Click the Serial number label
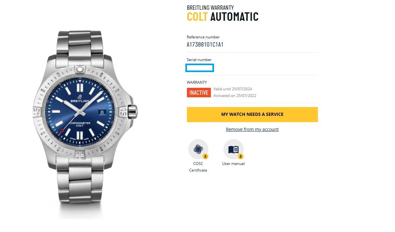The image size is (395, 232). pos(199,60)
